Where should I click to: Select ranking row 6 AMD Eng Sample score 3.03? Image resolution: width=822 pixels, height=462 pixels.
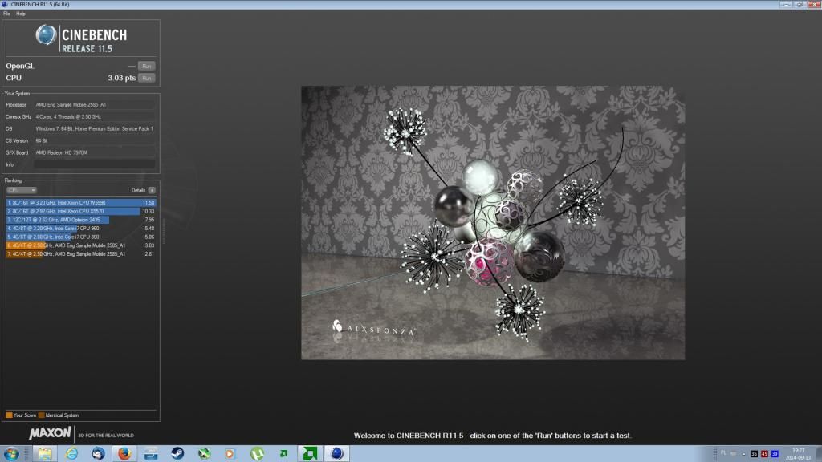click(x=81, y=245)
